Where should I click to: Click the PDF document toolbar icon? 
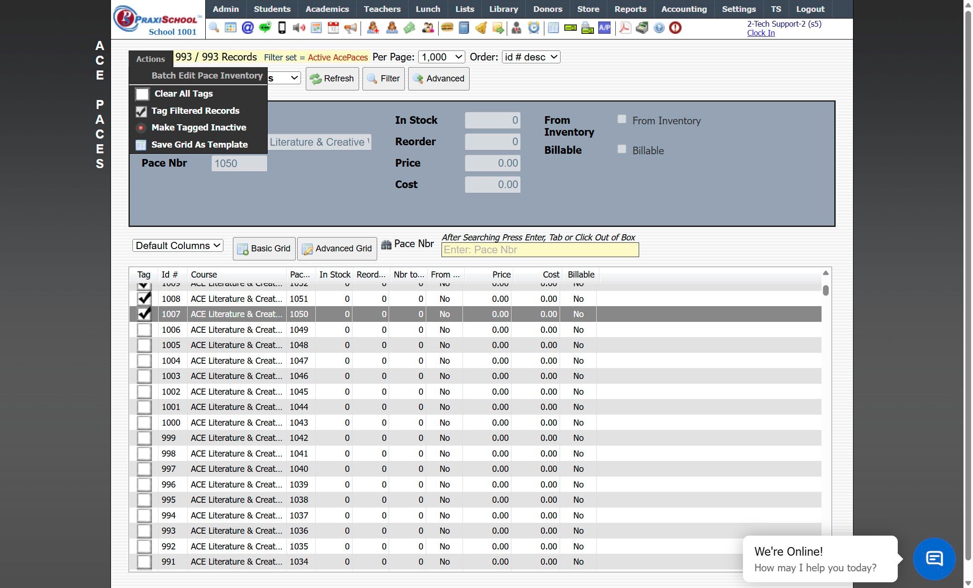[625, 28]
